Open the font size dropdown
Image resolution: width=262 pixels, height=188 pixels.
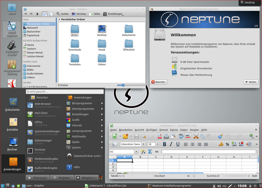(x=157, y=144)
